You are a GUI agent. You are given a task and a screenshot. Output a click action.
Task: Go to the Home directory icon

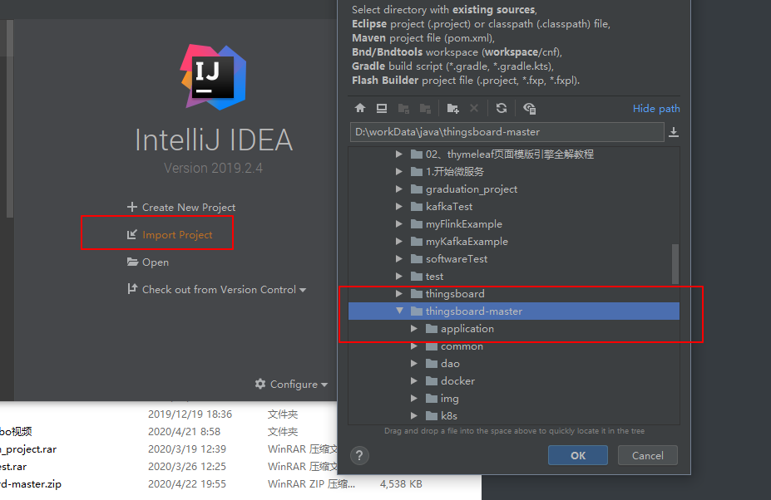(x=360, y=108)
